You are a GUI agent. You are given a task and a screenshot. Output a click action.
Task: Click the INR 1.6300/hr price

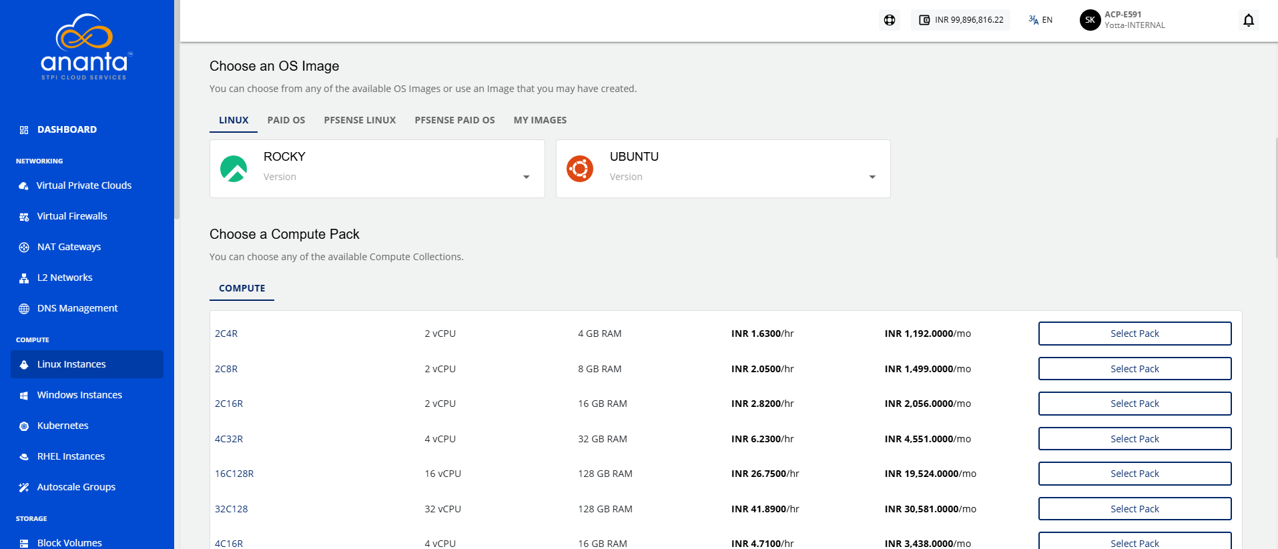coord(762,334)
